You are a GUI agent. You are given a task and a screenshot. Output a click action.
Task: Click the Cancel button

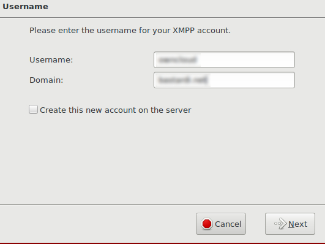coord(221,224)
